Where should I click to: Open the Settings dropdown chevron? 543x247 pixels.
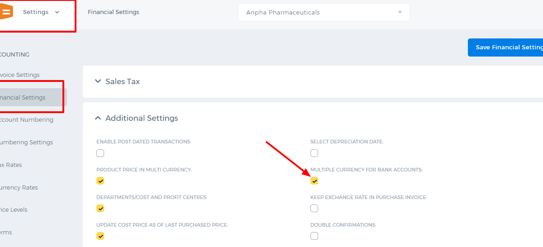coord(57,12)
